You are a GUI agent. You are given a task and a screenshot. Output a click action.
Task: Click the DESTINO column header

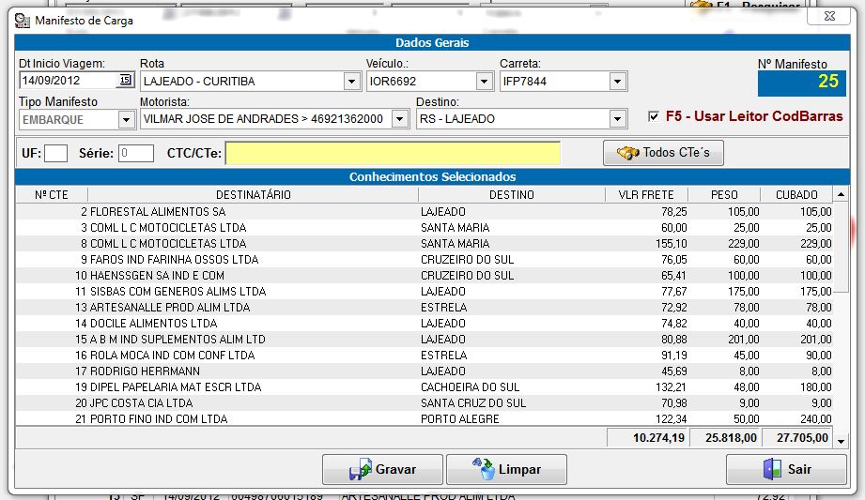(x=511, y=194)
